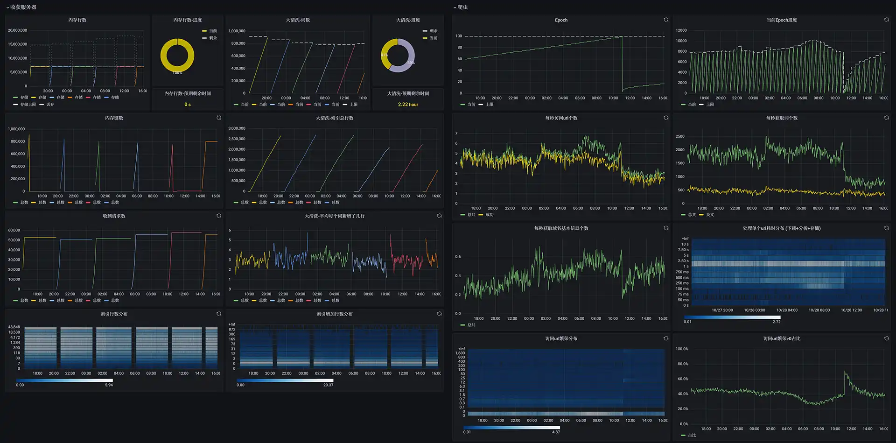Toggle 上限 series in Epoch legend
The image size is (896, 443).
point(486,105)
